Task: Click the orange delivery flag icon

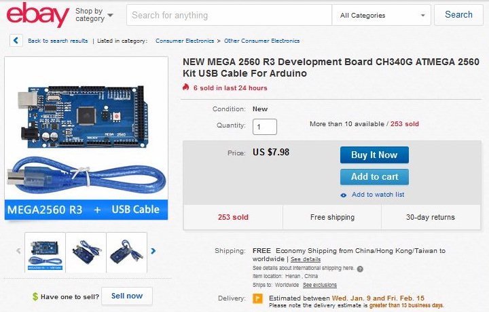Action: pyautogui.click(x=257, y=298)
